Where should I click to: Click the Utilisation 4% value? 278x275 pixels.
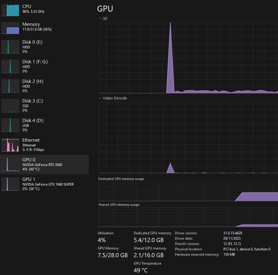point(102,240)
